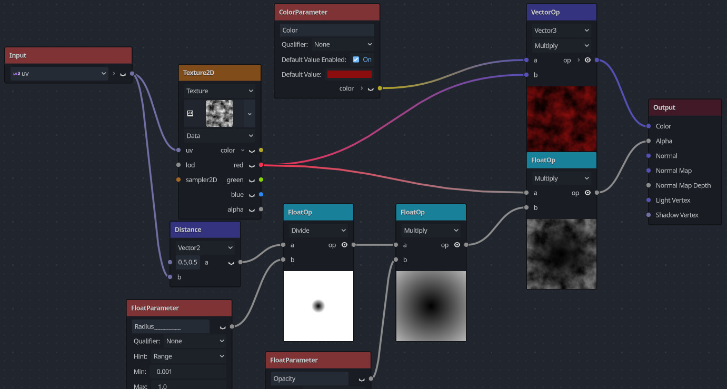Image resolution: width=727 pixels, height=389 pixels.
Task: Click the Radius parameter name field
Action: tap(171, 326)
